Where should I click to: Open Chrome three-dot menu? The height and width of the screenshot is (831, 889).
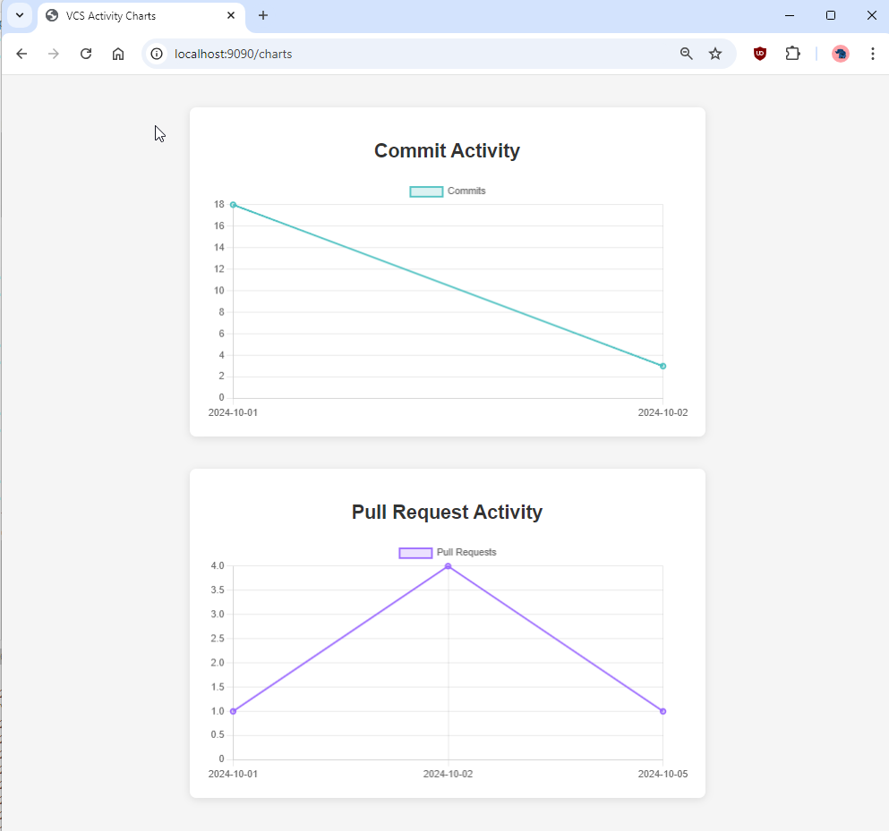pos(872,54)
